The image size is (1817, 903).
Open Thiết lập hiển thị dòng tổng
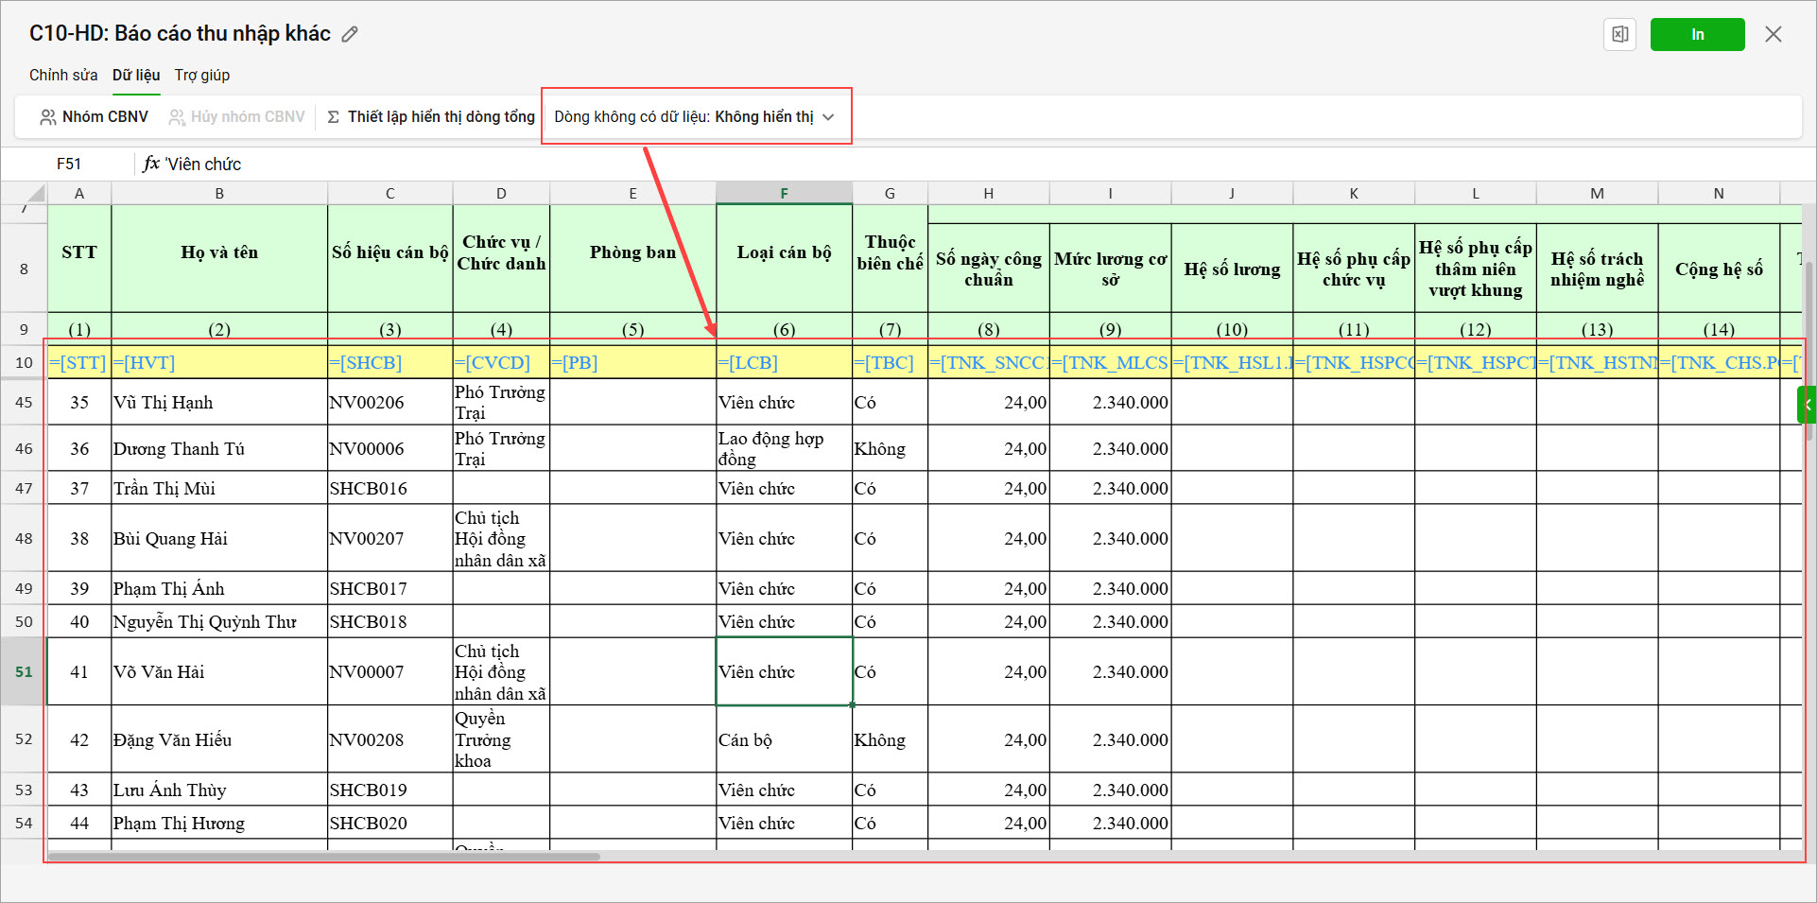click(431, 117)
